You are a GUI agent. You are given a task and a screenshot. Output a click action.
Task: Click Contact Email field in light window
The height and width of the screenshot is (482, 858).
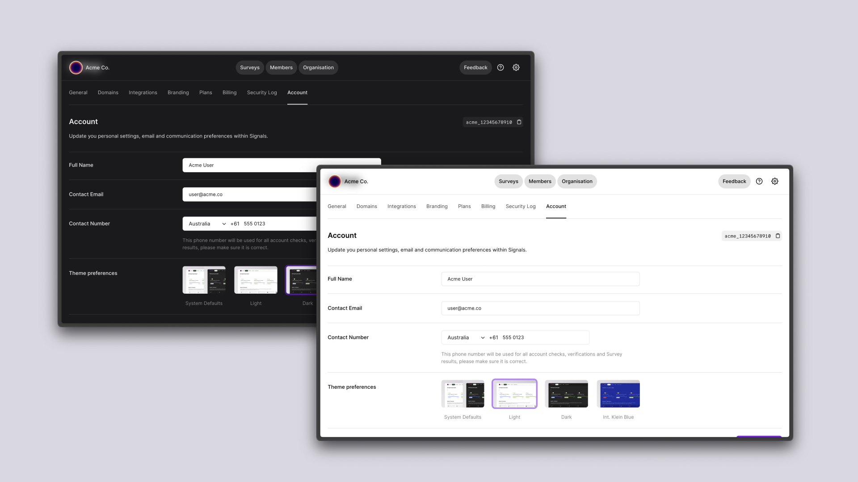click(x=540, y=308)
